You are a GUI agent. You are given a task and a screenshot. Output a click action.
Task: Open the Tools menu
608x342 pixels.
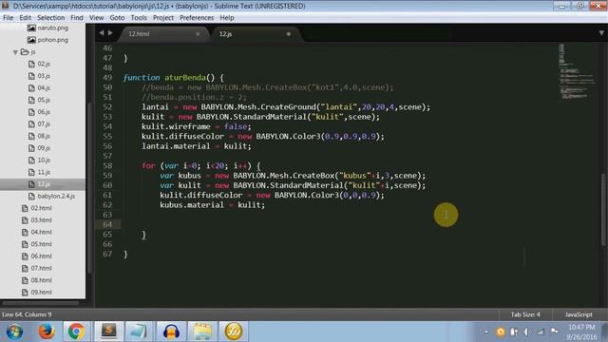click(139, 18)
